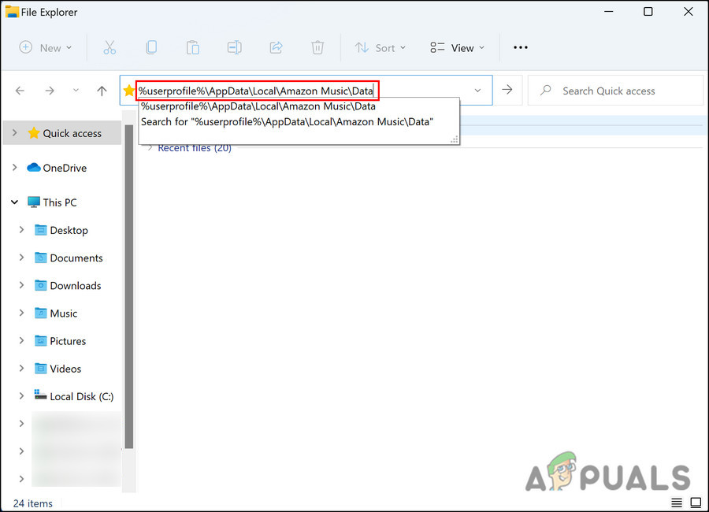Screen dimensions: 709x512
Task: Click the Recent files (20) header text
Action: click(195, 148)
